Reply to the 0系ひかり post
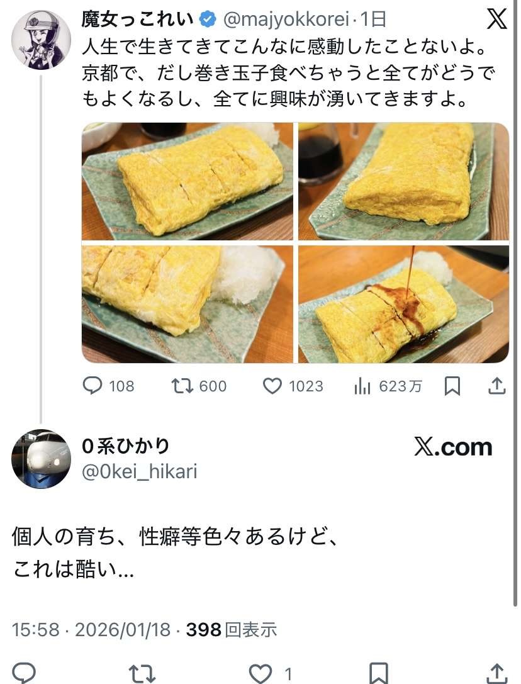The image size is (521, 684). click(23, 672)
